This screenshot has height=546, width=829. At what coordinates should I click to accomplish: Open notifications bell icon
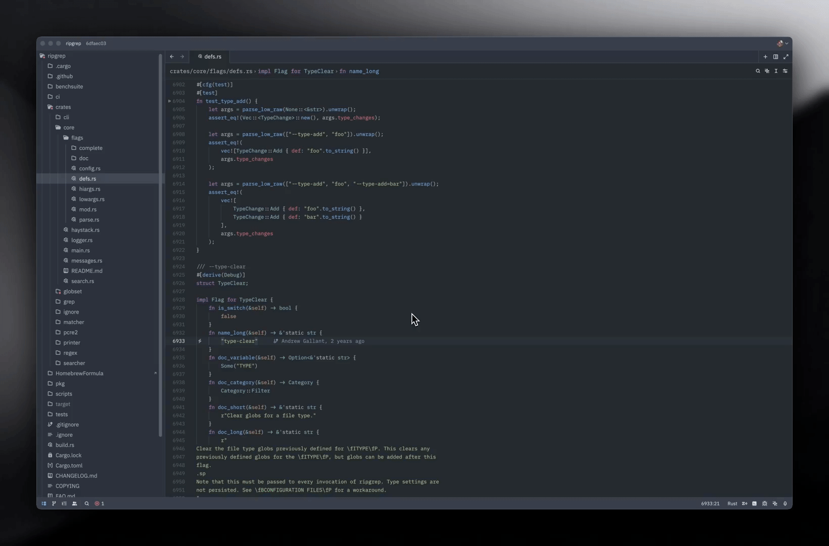785,504
